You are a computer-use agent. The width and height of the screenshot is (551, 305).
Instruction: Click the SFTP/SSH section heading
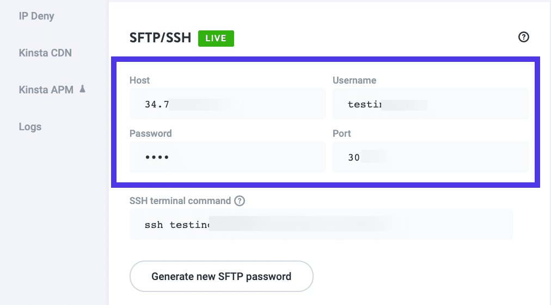click(160, 39)
